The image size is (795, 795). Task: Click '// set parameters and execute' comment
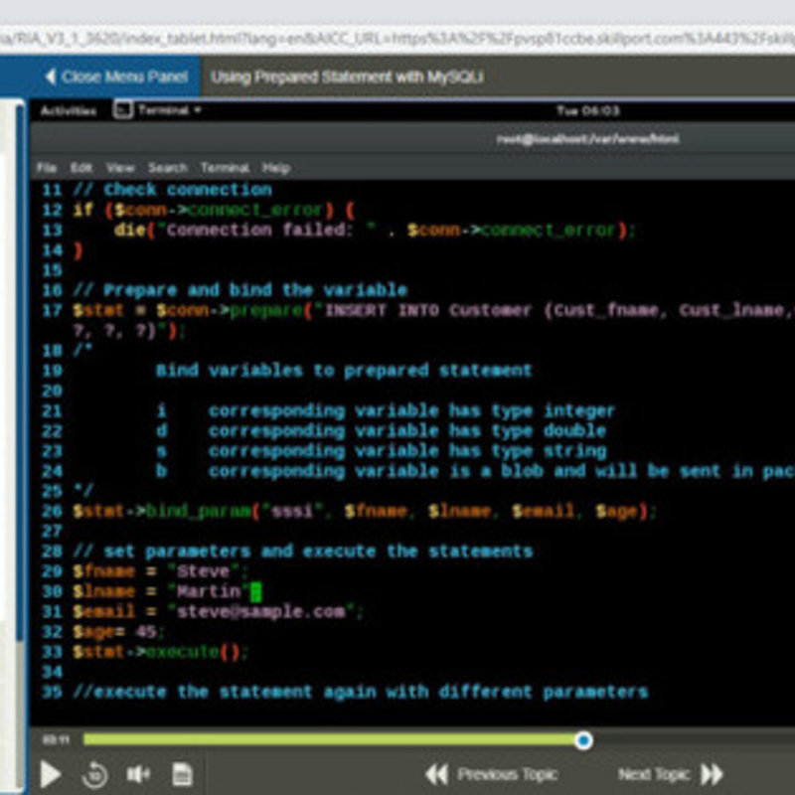[303, 552]
